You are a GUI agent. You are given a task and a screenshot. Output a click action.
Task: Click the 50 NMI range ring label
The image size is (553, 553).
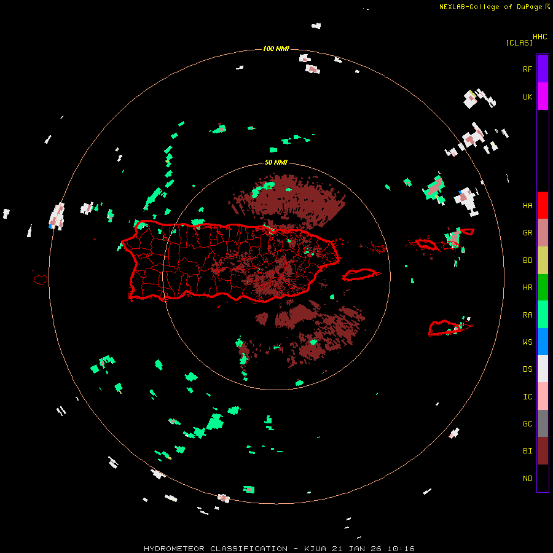click(276, 163)
